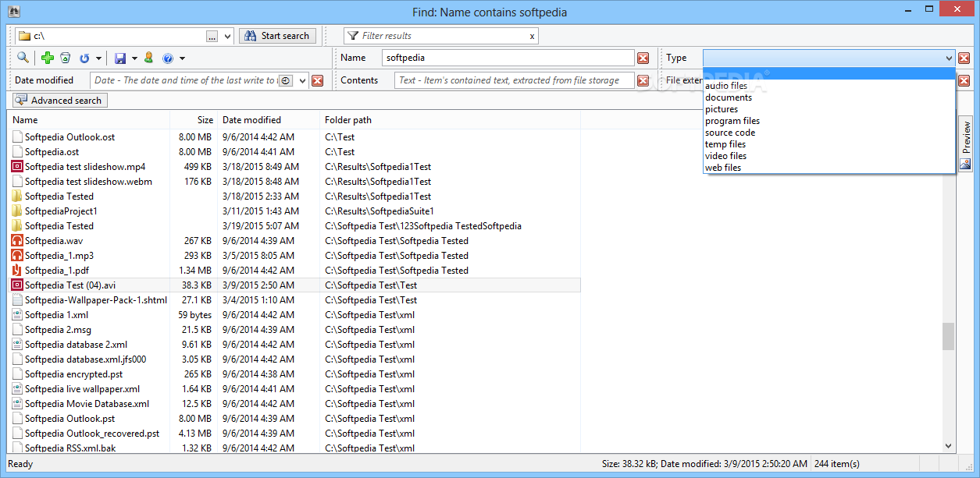Click the XML icon of Softpedia 1.xml

tap(17, 314)
